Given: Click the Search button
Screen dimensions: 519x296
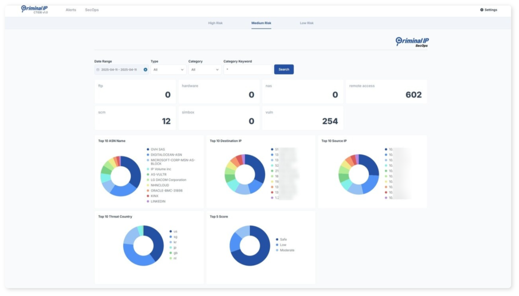Looking at the screenshot, I should pyautogui.click(x=284, y=69).
